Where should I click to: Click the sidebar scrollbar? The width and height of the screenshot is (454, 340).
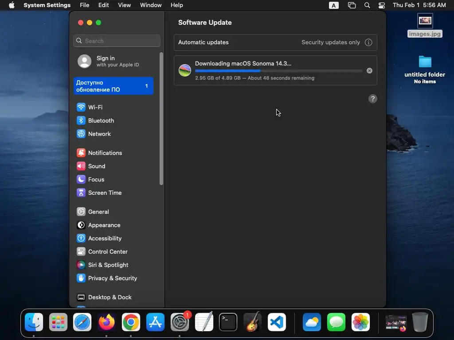point(161,119)
